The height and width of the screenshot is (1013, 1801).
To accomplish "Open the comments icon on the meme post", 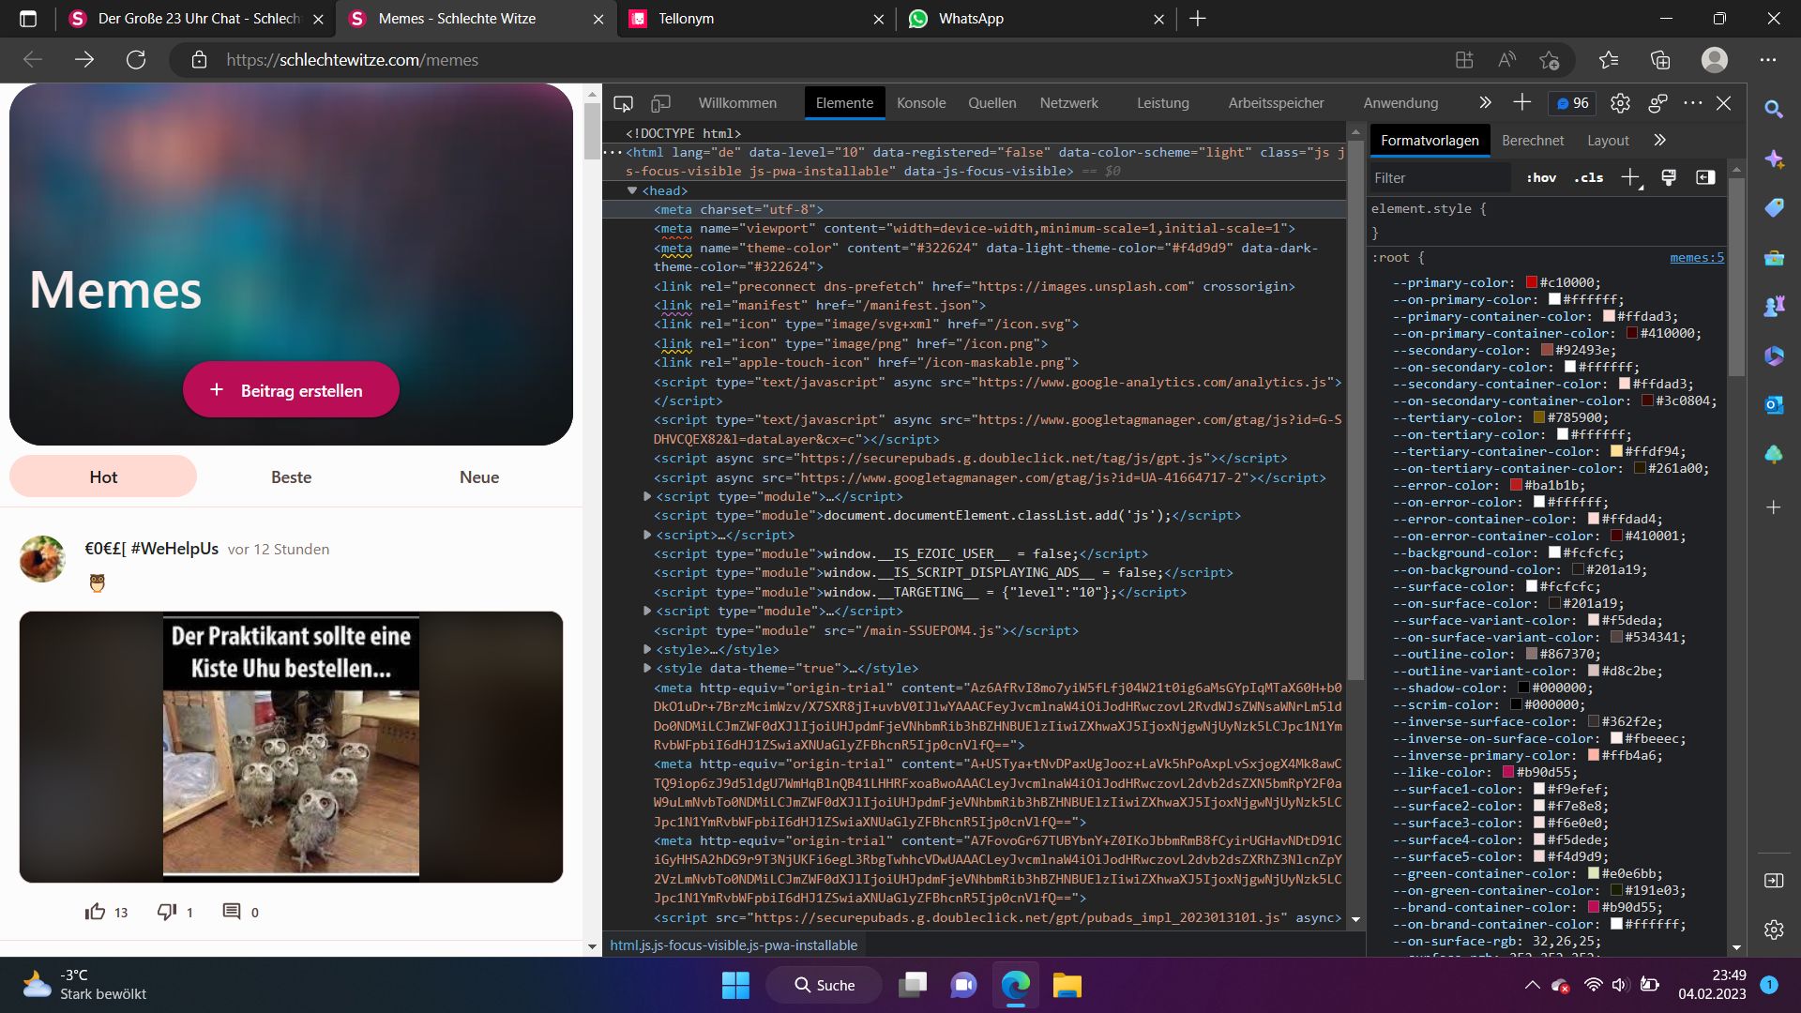I will [x=231, y=912].
